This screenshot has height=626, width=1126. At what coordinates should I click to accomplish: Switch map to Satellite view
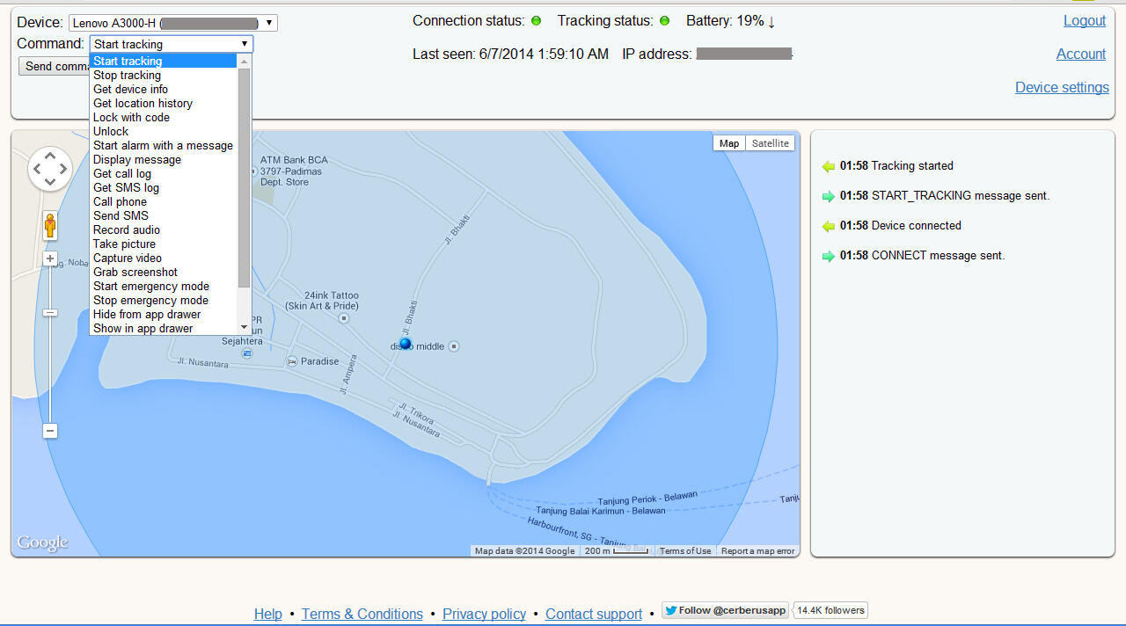(x=771, y=143)
